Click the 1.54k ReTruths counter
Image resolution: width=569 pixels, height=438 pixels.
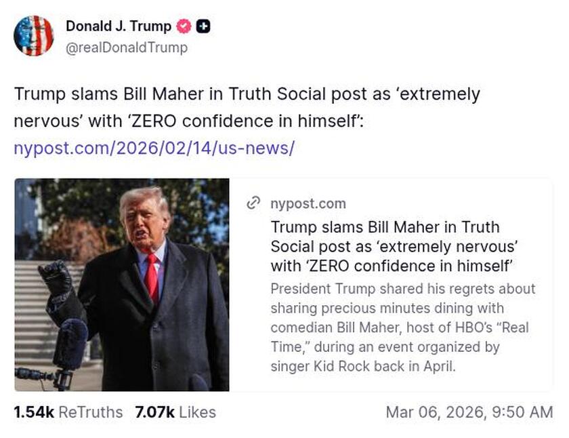click(x=33, y=412)
